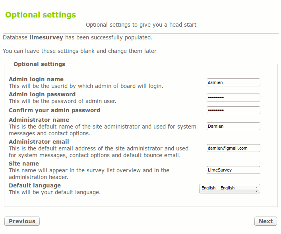Click the 'Administrator email' label text

click(x=39, y=142)
